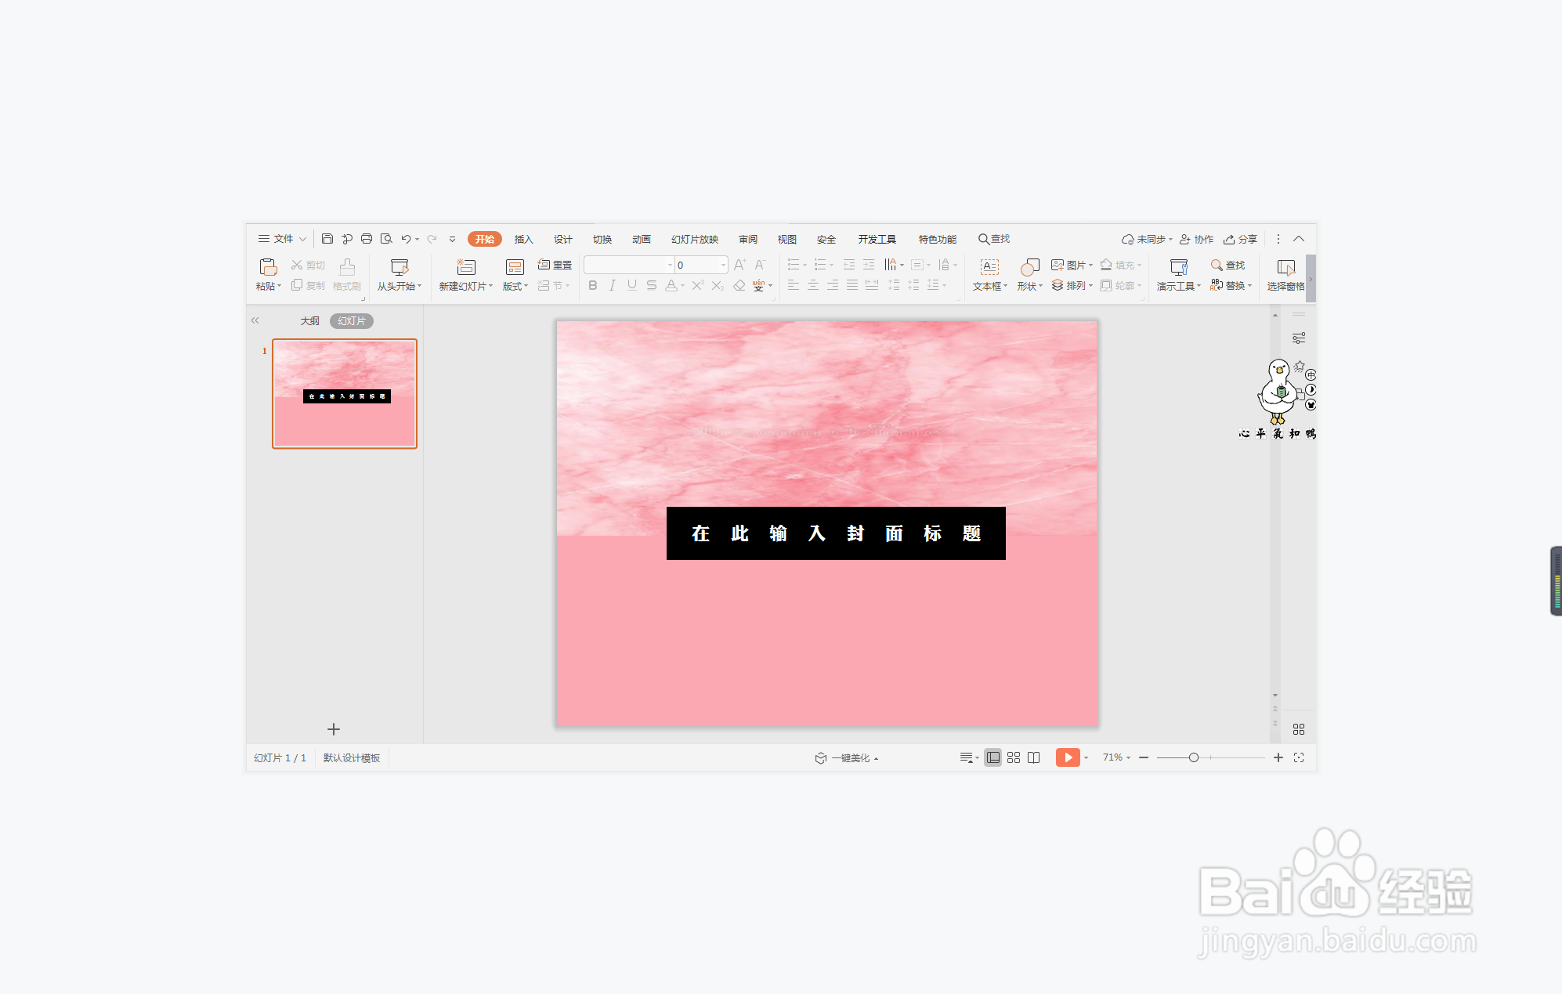1562x994 pixels.
Task: Toggle strikethrough formatting
Action: (652, 286)
